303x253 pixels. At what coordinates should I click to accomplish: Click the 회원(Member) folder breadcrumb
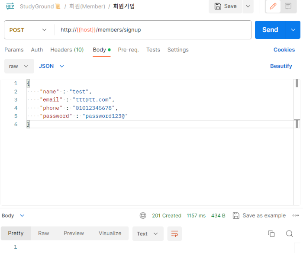click(x=87, y=6)
